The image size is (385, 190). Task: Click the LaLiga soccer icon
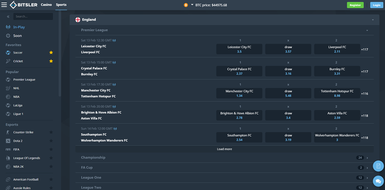click(x=8, y=105)
